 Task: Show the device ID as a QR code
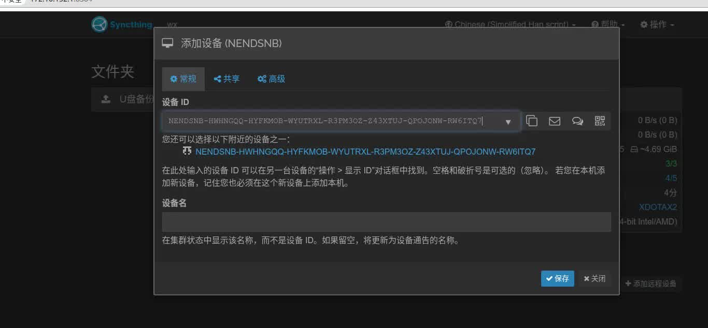point(600,121)
